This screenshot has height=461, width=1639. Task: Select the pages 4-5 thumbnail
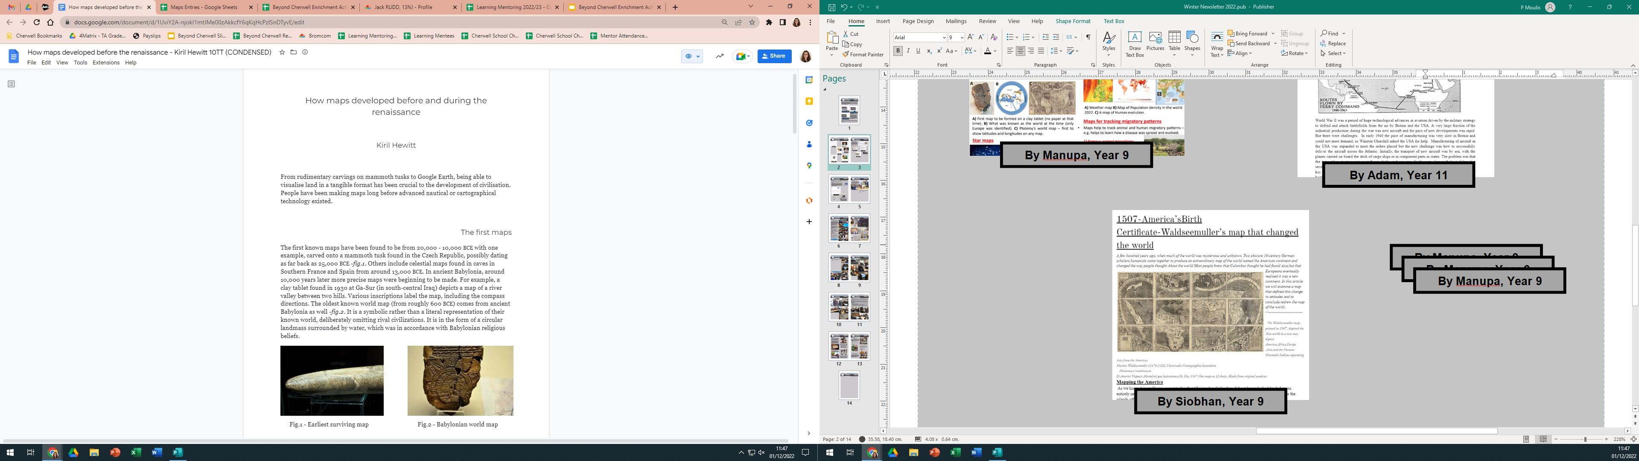pos(849,190)
